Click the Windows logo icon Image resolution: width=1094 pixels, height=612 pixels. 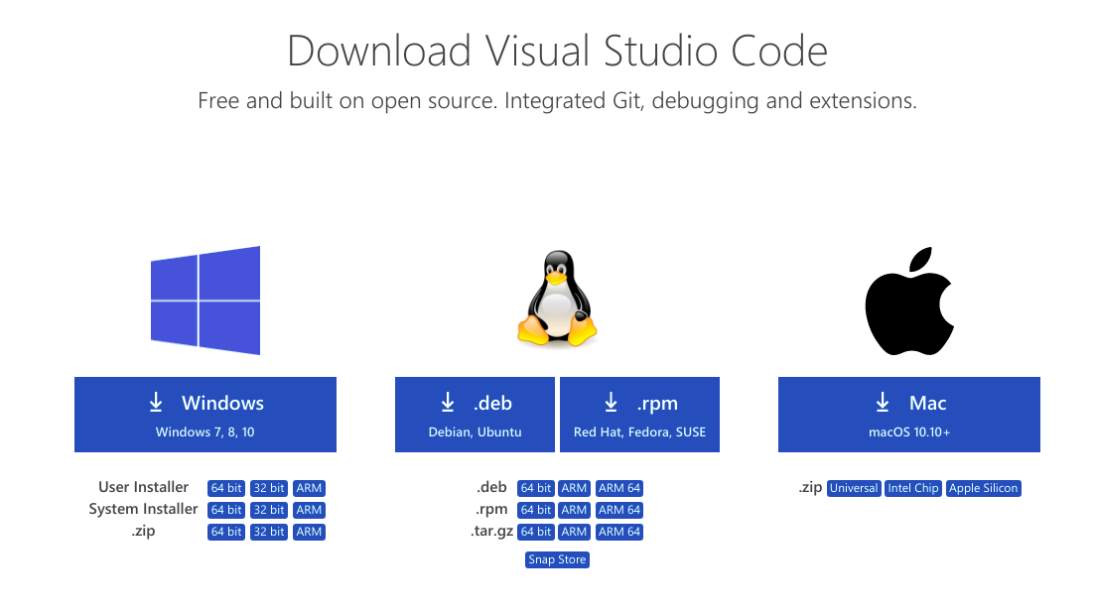pos(205,301)
